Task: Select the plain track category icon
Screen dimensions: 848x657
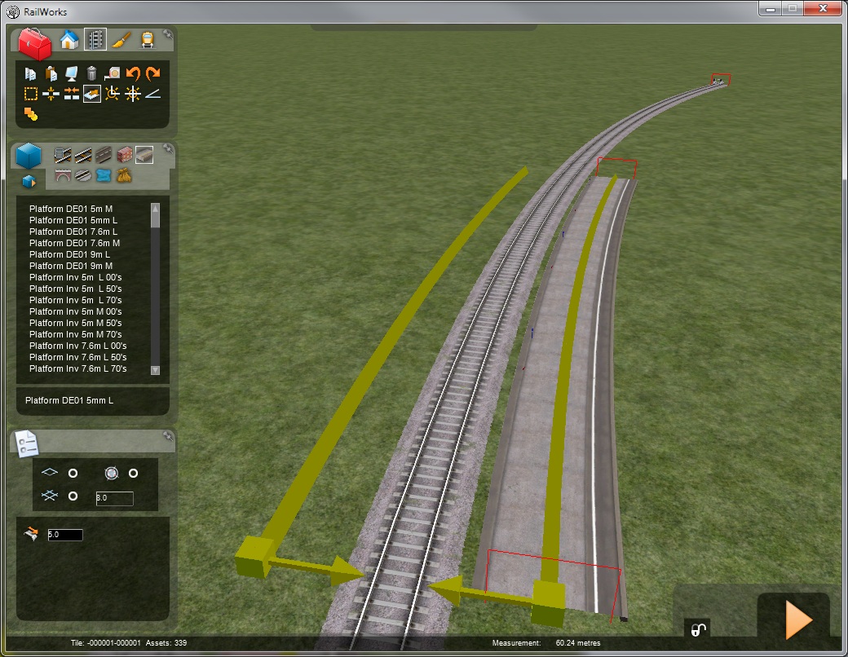Action: (83, 156)
